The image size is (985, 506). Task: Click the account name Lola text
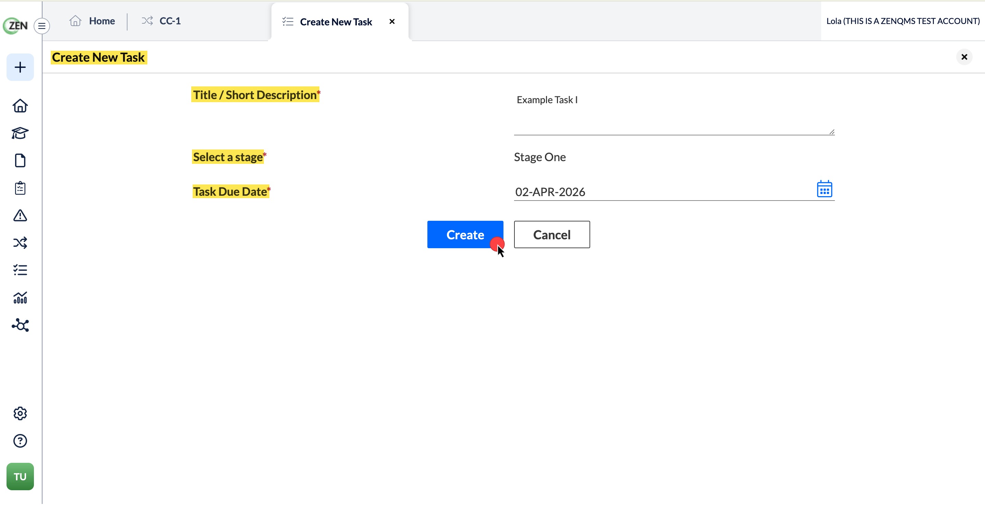[903, 21]
